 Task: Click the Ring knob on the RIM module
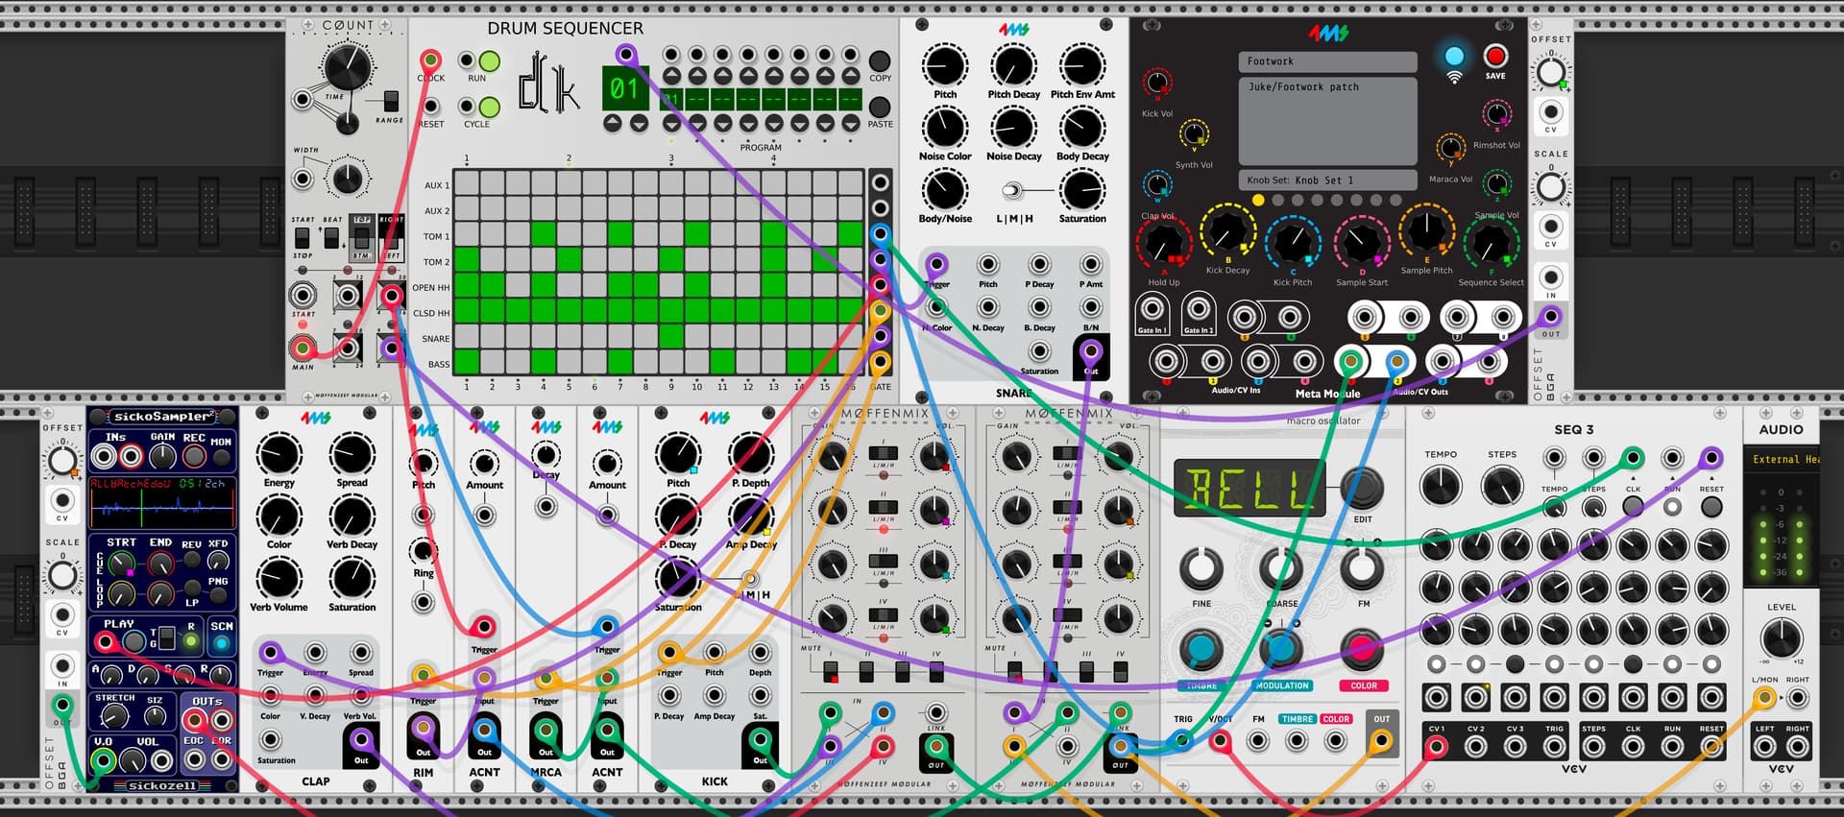coord(423,551)
